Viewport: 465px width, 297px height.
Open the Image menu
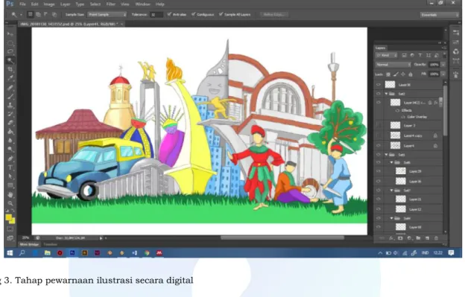[x=49, y=4]
